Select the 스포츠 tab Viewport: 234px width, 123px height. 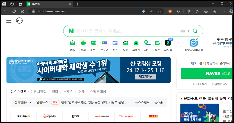(x=68, y=92)
